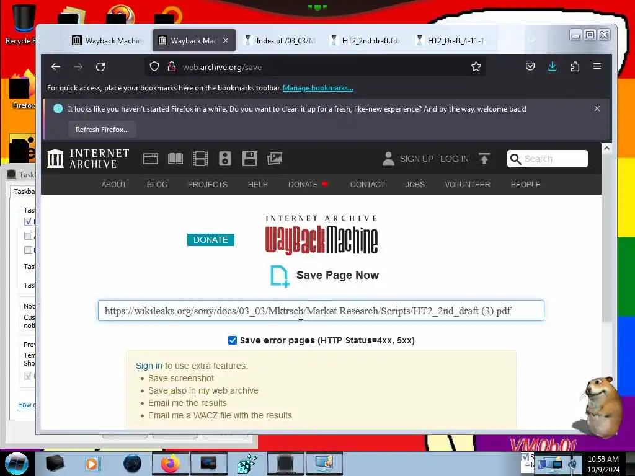Click the Sign in link
The width and height of the screenshot is (635, 476).
(149, 366)
